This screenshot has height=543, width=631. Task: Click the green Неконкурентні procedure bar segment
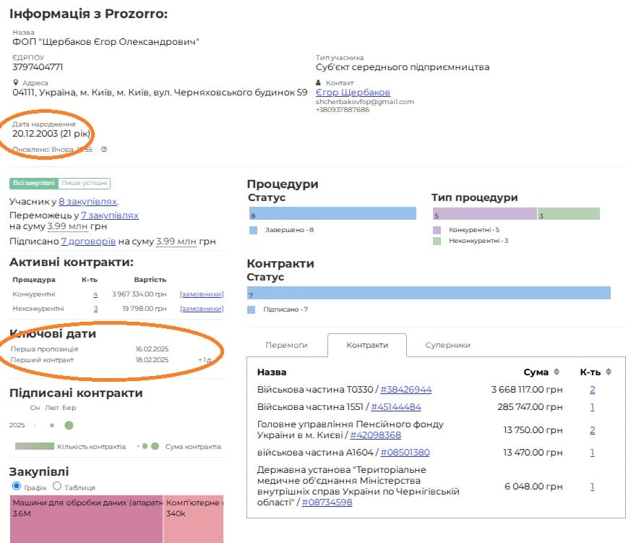pos(568,214)
